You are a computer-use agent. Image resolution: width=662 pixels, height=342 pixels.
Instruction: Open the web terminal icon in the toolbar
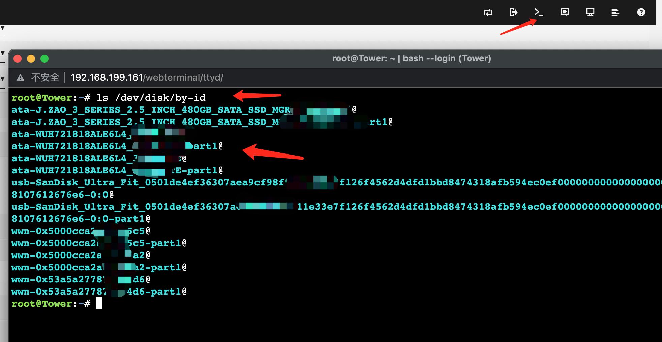point(539,12)
